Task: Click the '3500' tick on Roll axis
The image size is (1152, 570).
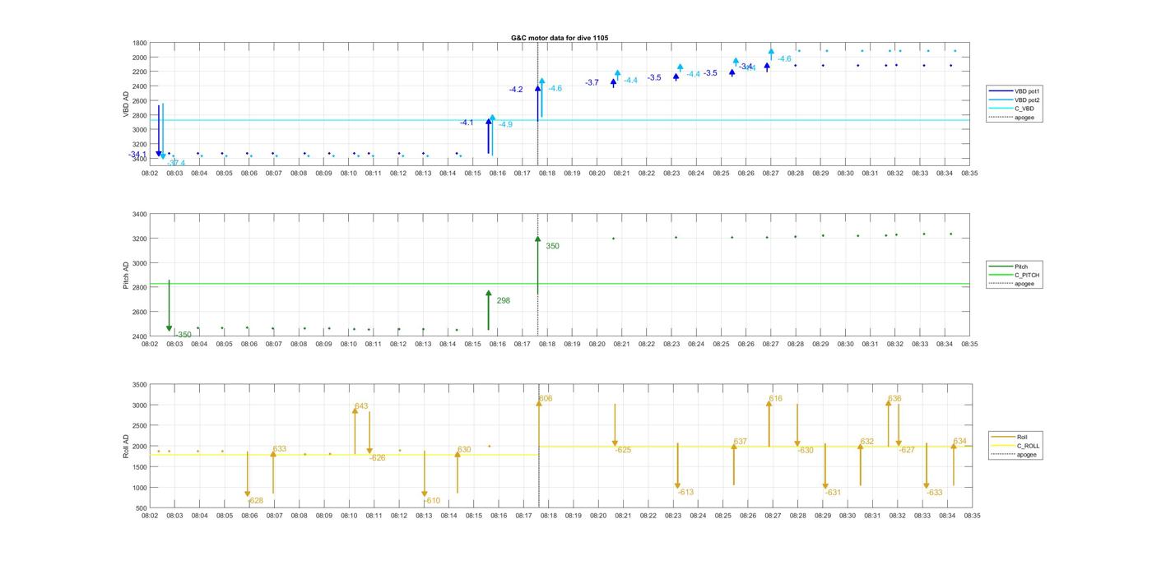Action: (x=139, y=385)
